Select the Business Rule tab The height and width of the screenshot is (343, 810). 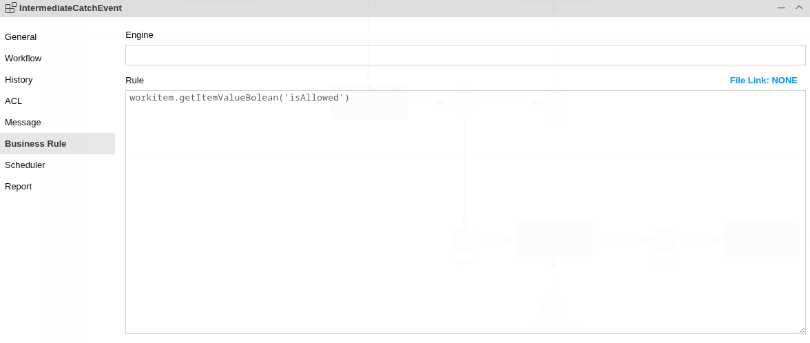pyautogui.click(x=36, y=143)
